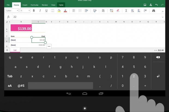Toggle Bold formatting
The width and height of the screenshot is (169, 112).
coord(34,10)
